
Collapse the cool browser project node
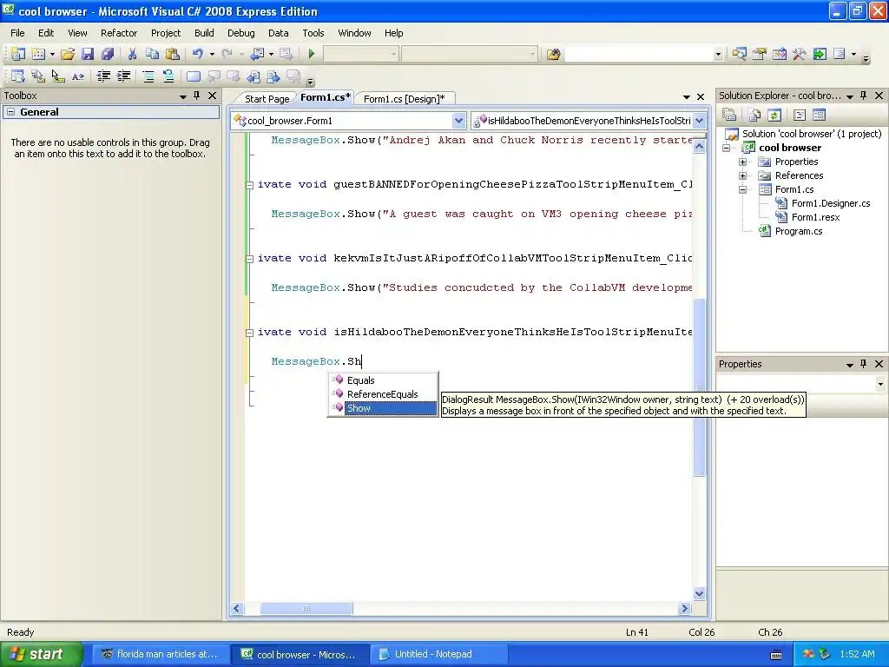point(727,148)
